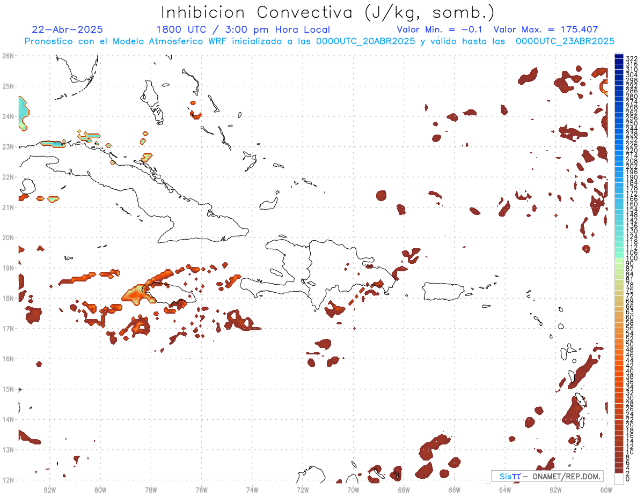This screenshot has width=644, height=497.
Task: Click the light green 100 swatch on the colorbar
Action: (x=619, y=259)
